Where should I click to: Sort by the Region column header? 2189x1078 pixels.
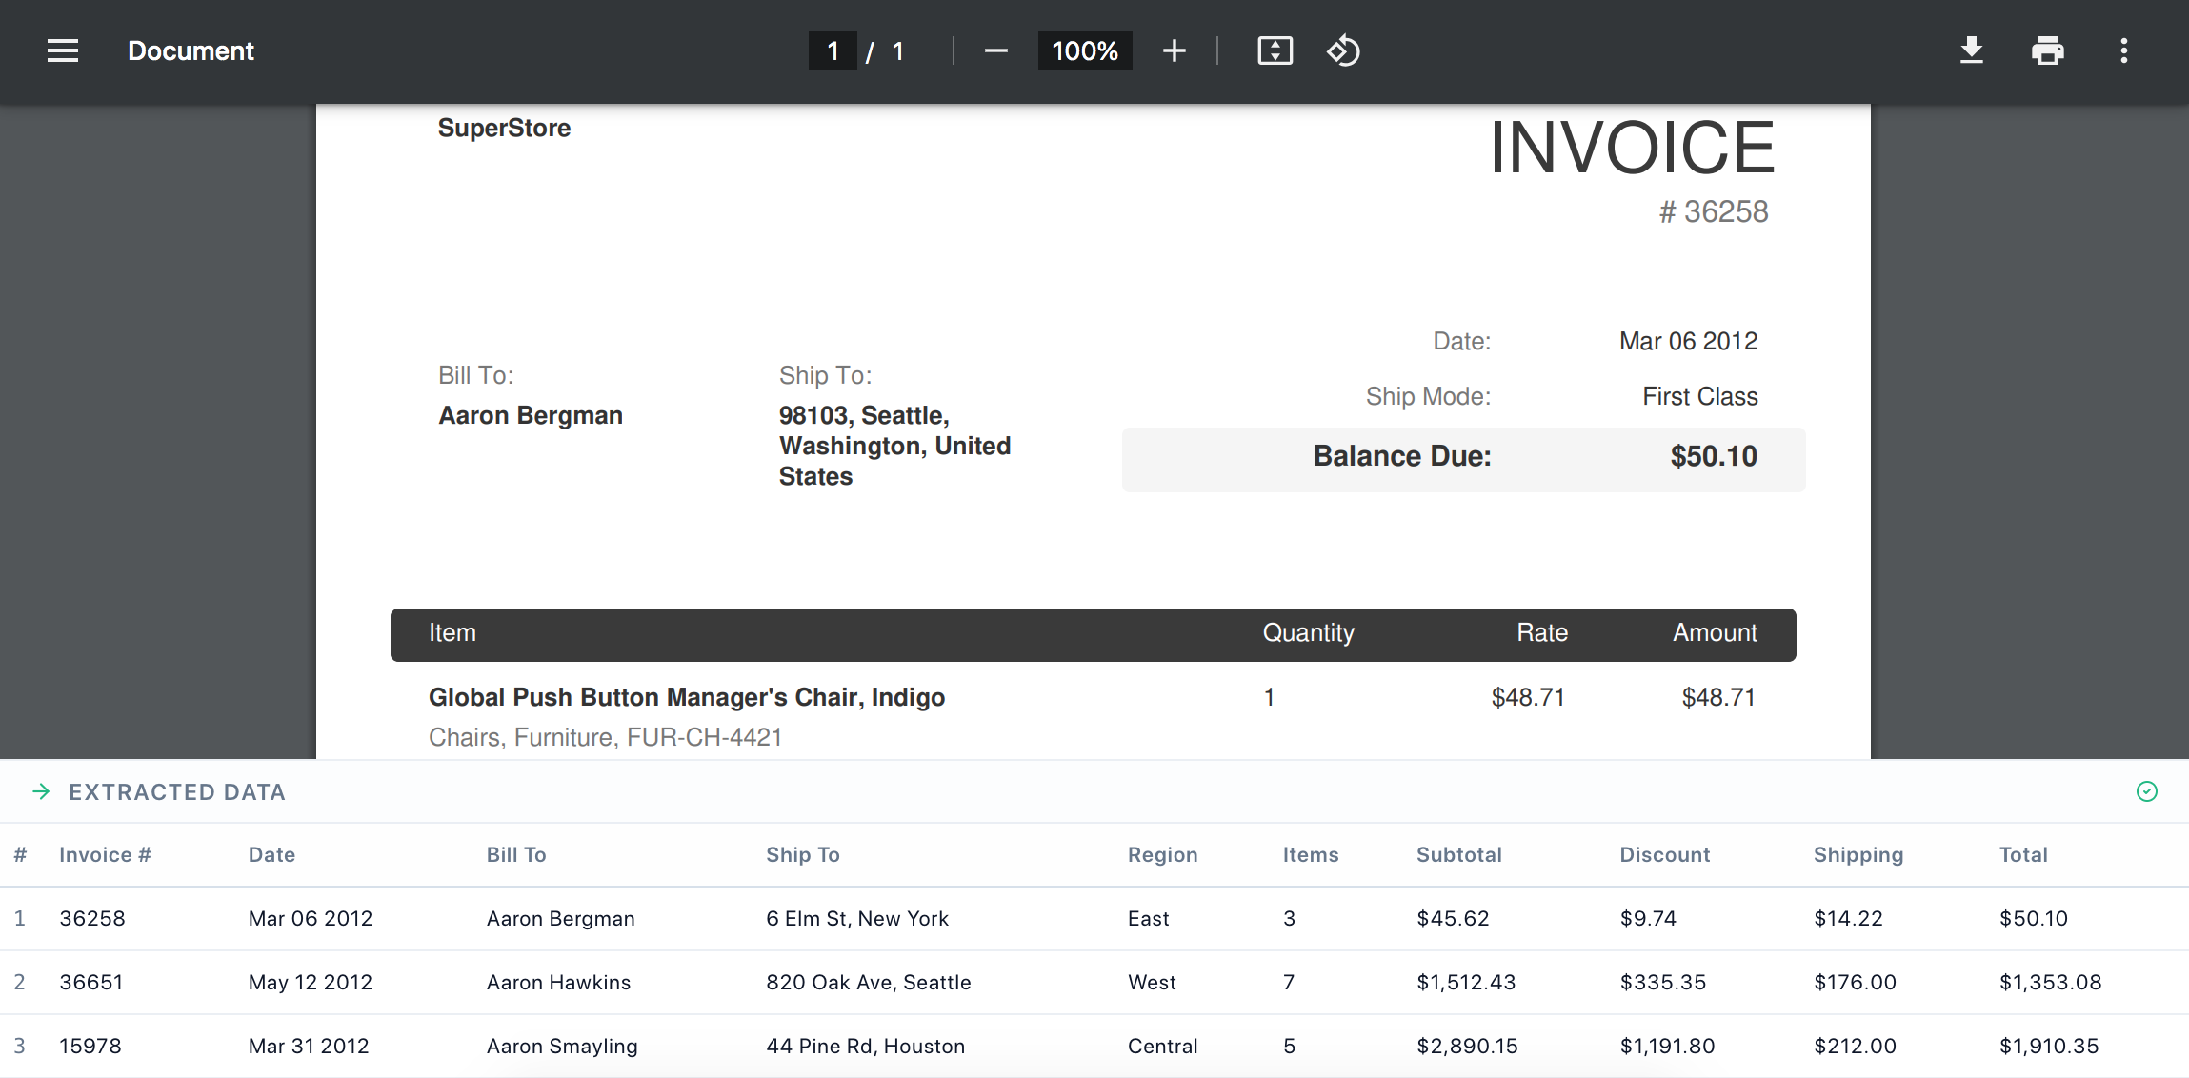point(1162,854)
